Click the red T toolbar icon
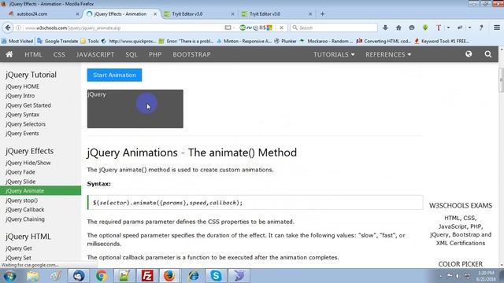Screen dimensions: 504x283 pyautogui.click(x=439, y=28)
